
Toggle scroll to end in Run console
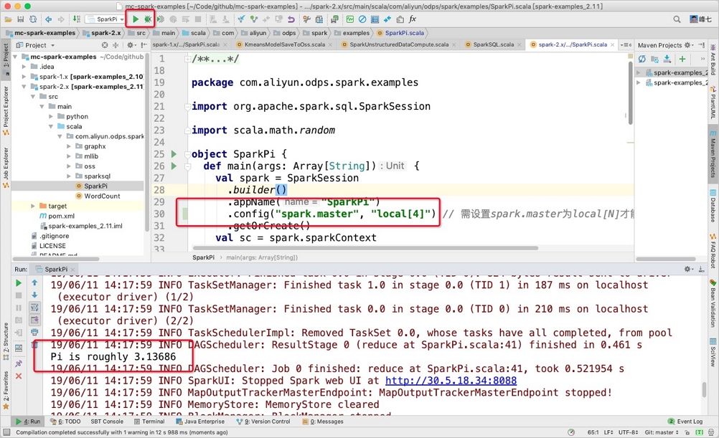pos(34,320)
